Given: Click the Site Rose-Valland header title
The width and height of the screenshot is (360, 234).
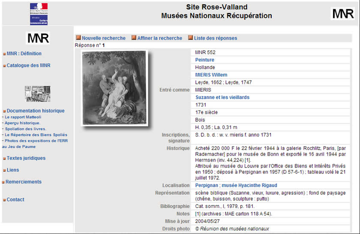Looking at the screenshot, I should point(216,7).
